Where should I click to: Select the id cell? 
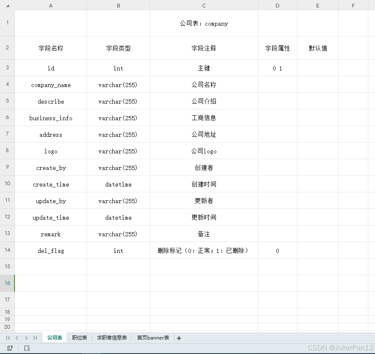pyautogui.click(x=51, y=68)
